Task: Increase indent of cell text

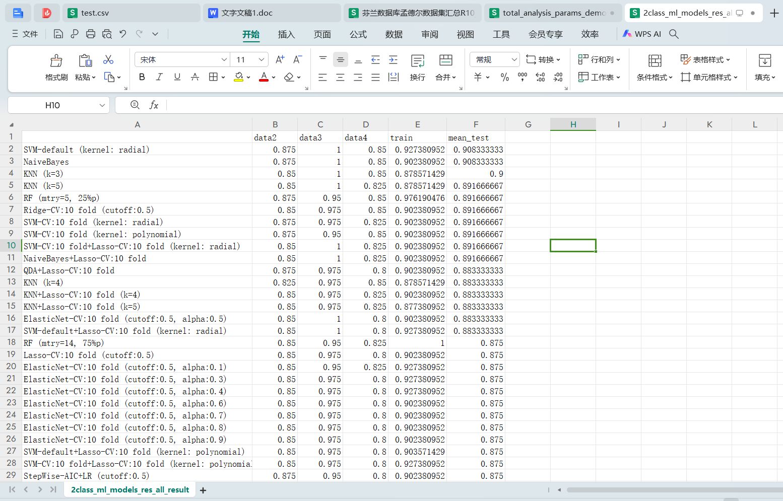Action: coord(394,59)
